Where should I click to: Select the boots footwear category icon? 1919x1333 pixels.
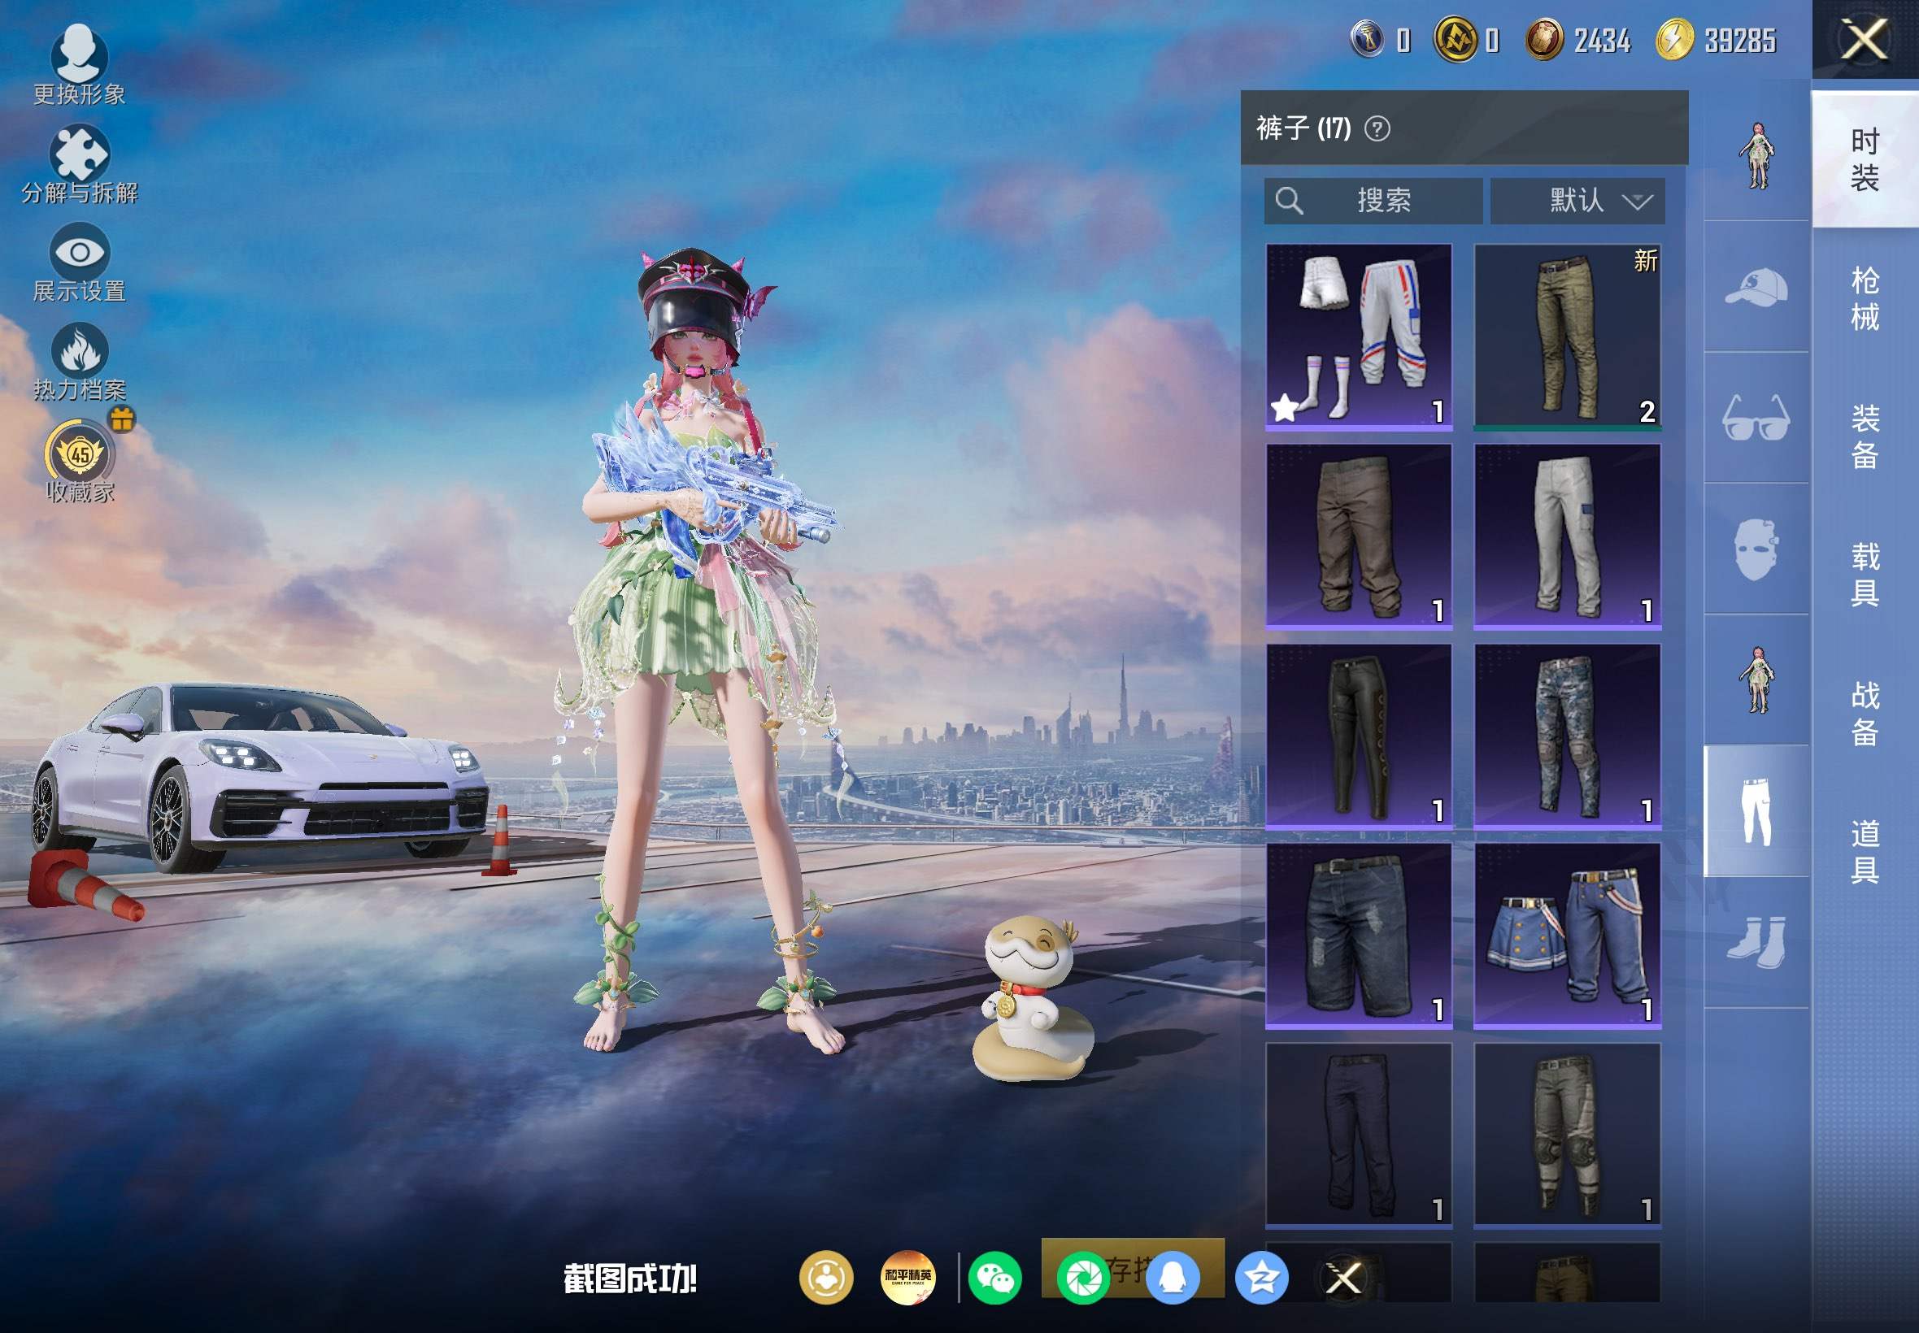[1756, 942]
